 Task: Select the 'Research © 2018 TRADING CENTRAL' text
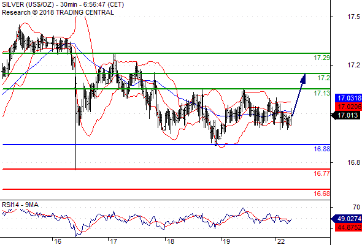pos(58,12)
